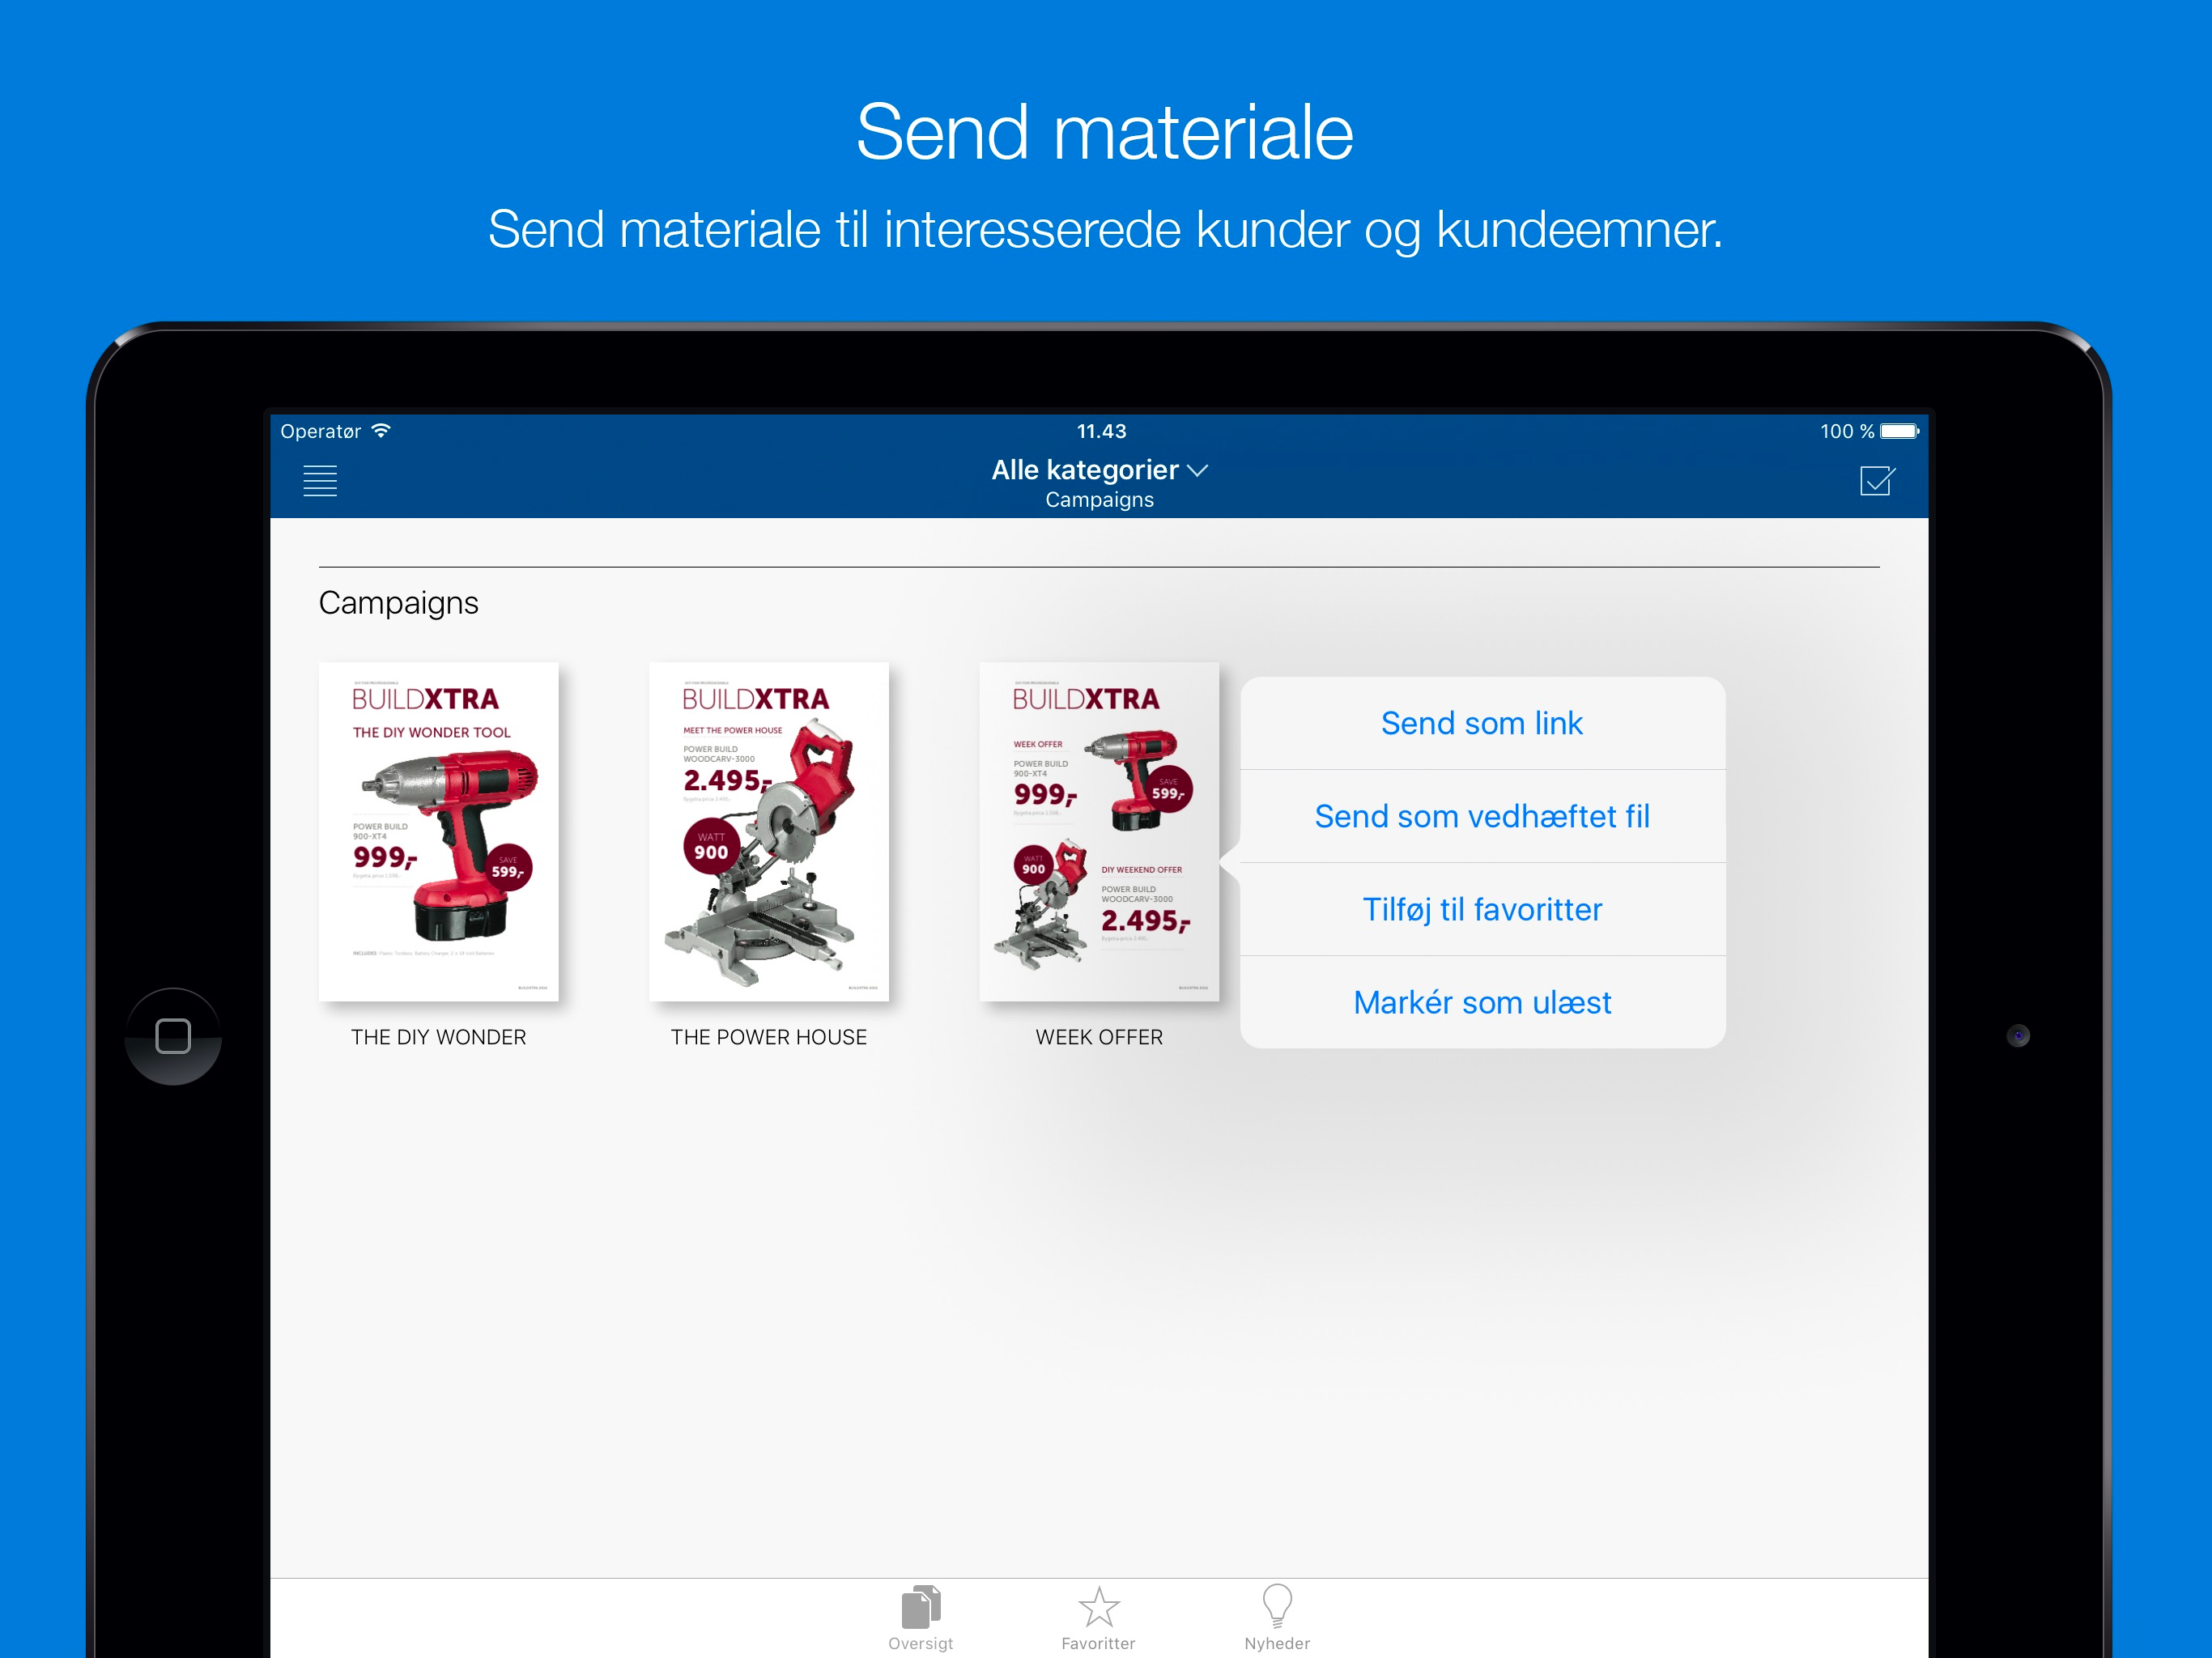Click the THE DIY WONDER caption
The height and width of the screenshot is (1658, 2212).
tap(438, 1037)
